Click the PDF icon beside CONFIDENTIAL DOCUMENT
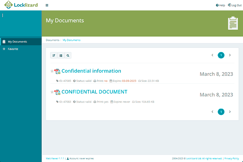243x162 pixels. 57,92
